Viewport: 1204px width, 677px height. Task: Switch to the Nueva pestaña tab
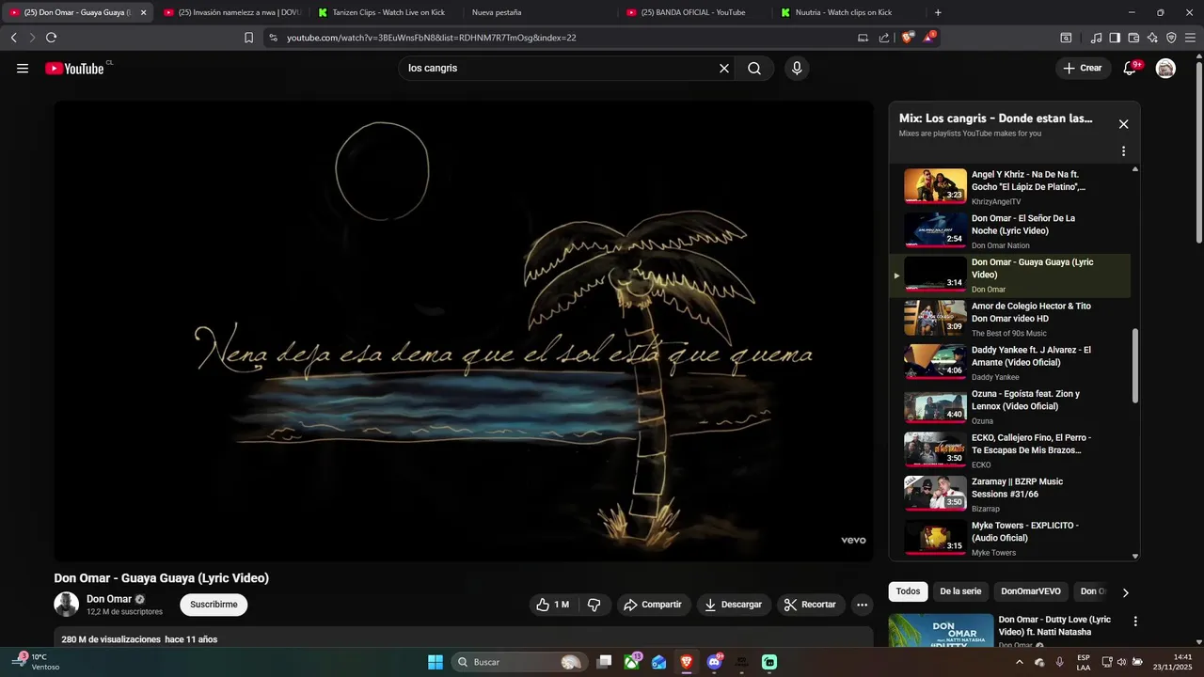coord(541,12)
